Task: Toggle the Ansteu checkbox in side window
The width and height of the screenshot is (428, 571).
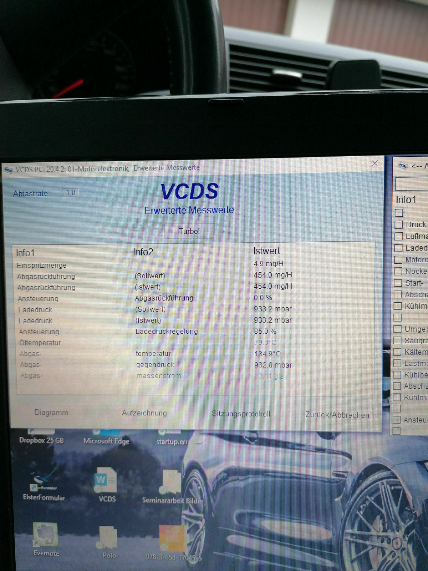Action: tap(397, 420)
